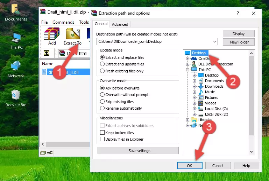
Task: Click the New Folder button
Action: [239, 42]
